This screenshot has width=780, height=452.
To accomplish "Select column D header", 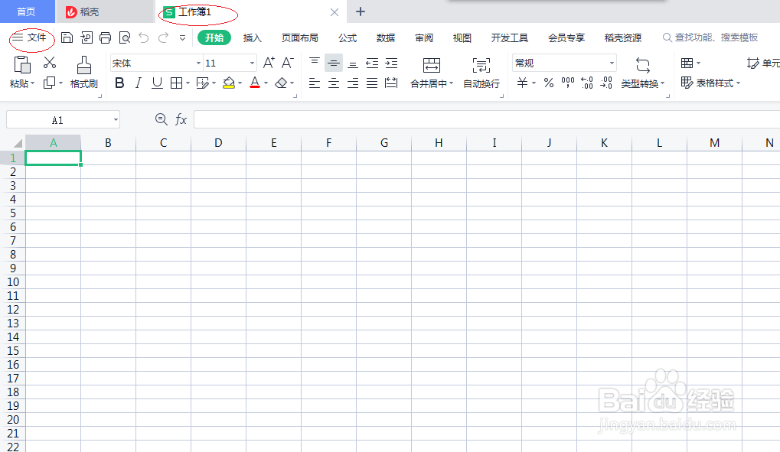I will click(x=218, y=143).
